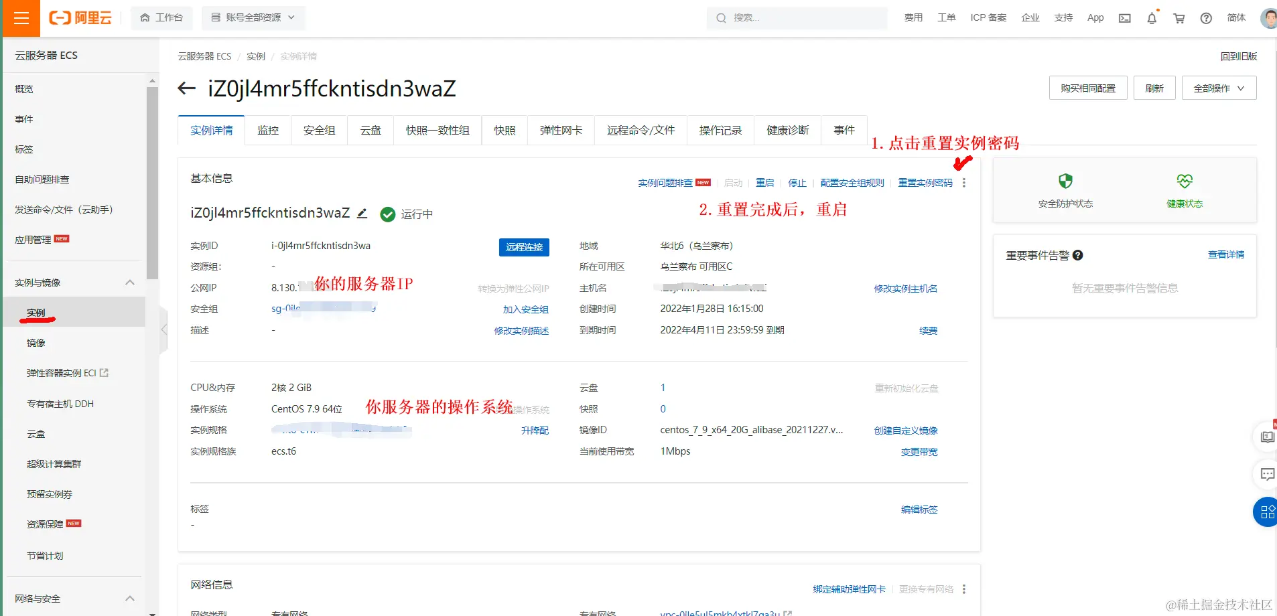This screenshot has height=616, width=1277.
Task: Switch language via 简体 selector
Action: (x=1236, y=18)
